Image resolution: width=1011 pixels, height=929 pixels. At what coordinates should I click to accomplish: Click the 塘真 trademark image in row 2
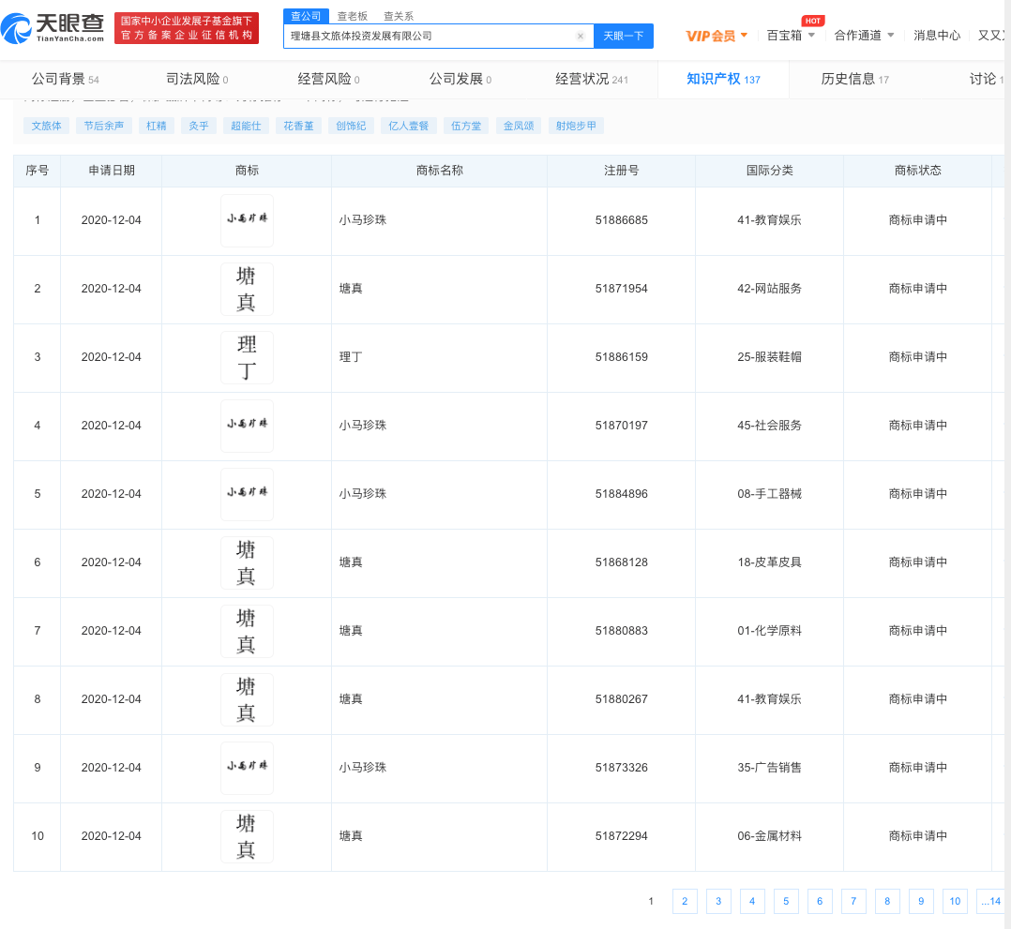(247, 289)
